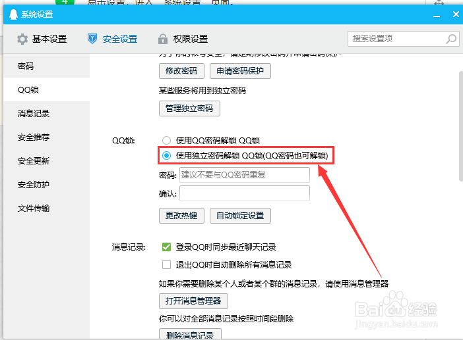The height and width of the screenshot is (340, 463).
Task: Click the QQ penguin logo in title bar
Action: click(x=13, y=14)
